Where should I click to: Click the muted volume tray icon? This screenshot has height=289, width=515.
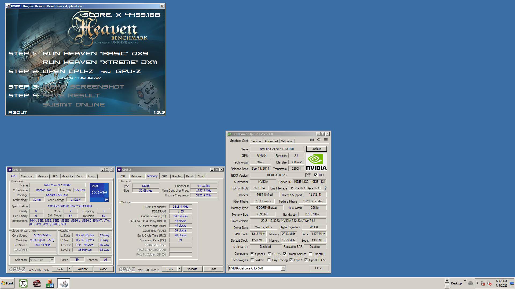(x=490, y=283)
